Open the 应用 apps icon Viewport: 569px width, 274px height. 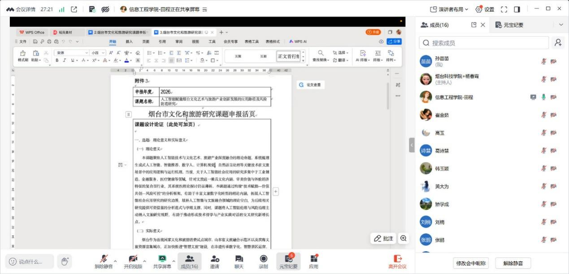pyautogui.click(x=313, y=261)
